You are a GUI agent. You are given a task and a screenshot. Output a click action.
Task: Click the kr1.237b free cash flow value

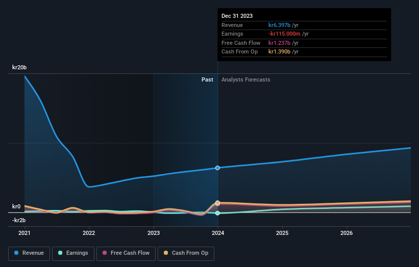coord(279,43)
